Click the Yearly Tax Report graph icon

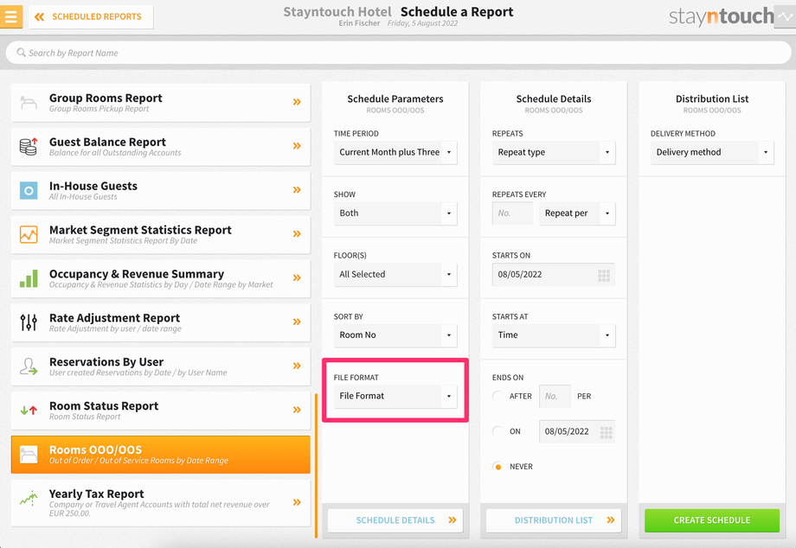(29, 499)
